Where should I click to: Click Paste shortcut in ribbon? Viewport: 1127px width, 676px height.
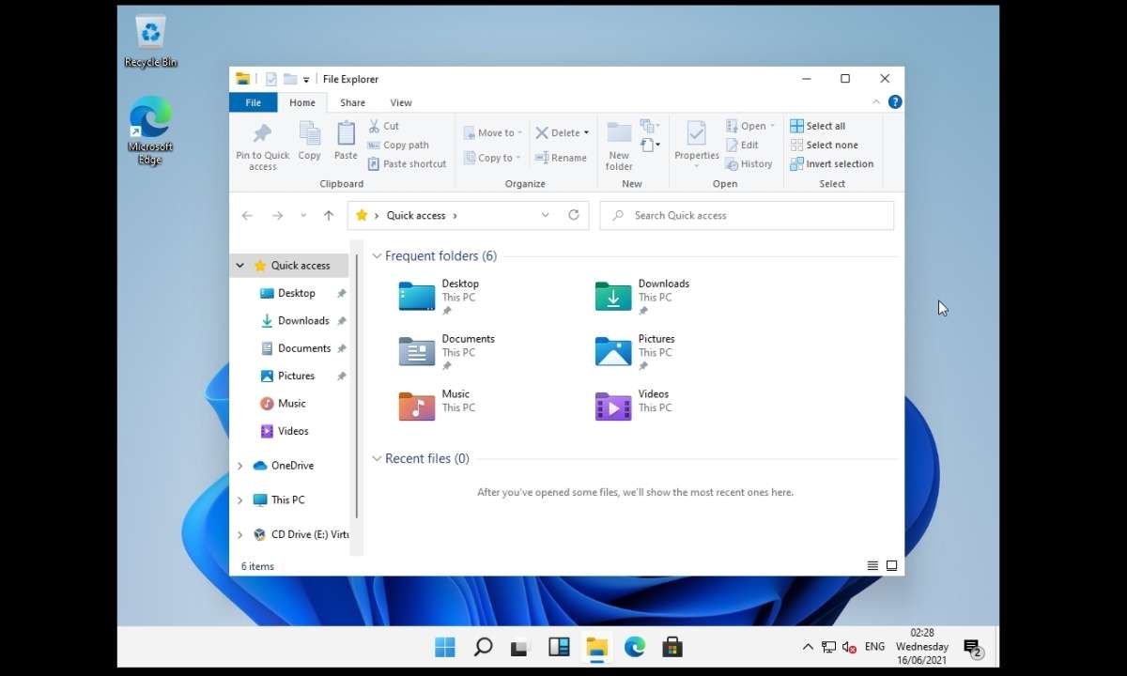click(x=407, y=163)
